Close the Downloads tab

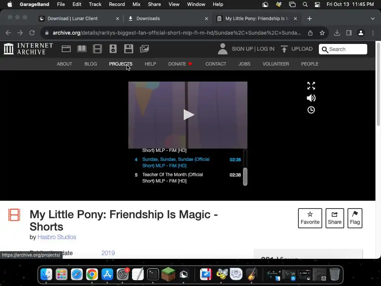point(206,19)
